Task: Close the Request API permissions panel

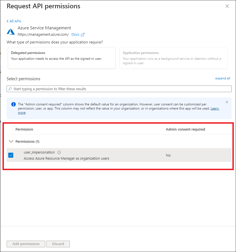Action: [227, 6]
